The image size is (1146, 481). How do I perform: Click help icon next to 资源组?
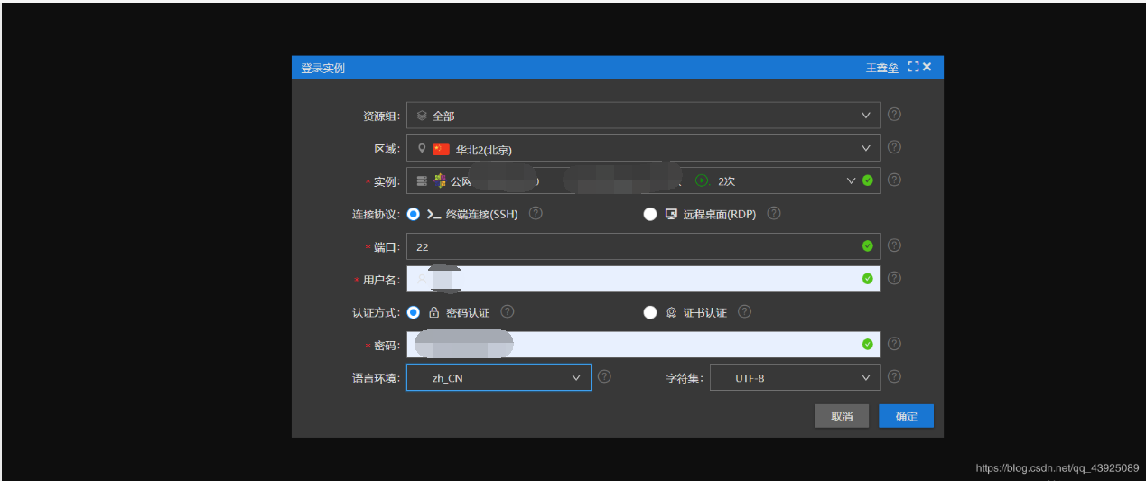(894, 114)
